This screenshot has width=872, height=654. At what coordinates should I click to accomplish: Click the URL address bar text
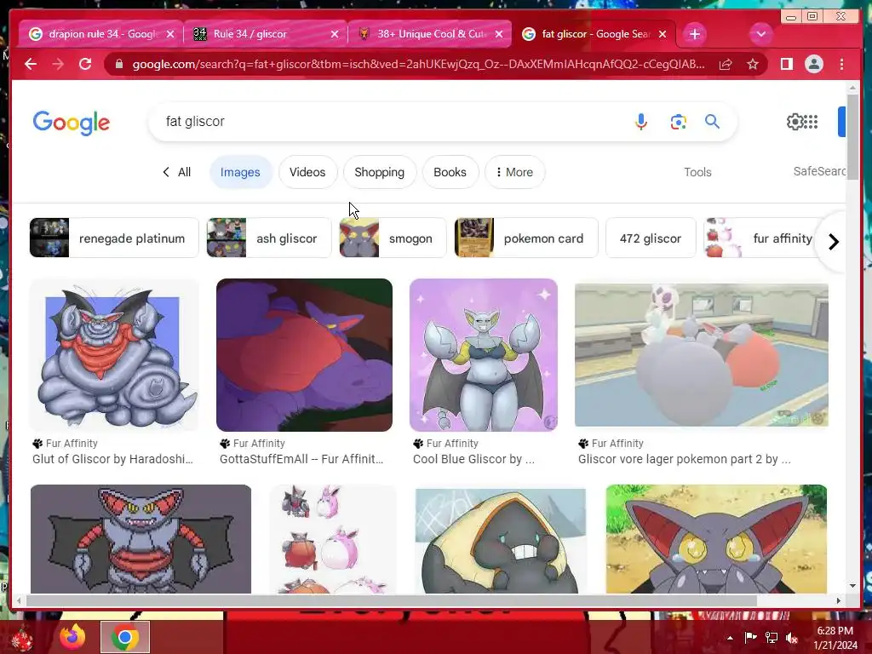click(x=418, y=65)
